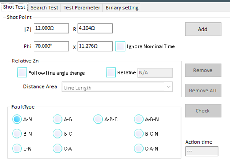Click the Add button
The width and height of the screenshot is (230, 163).
tap(203, 29)
